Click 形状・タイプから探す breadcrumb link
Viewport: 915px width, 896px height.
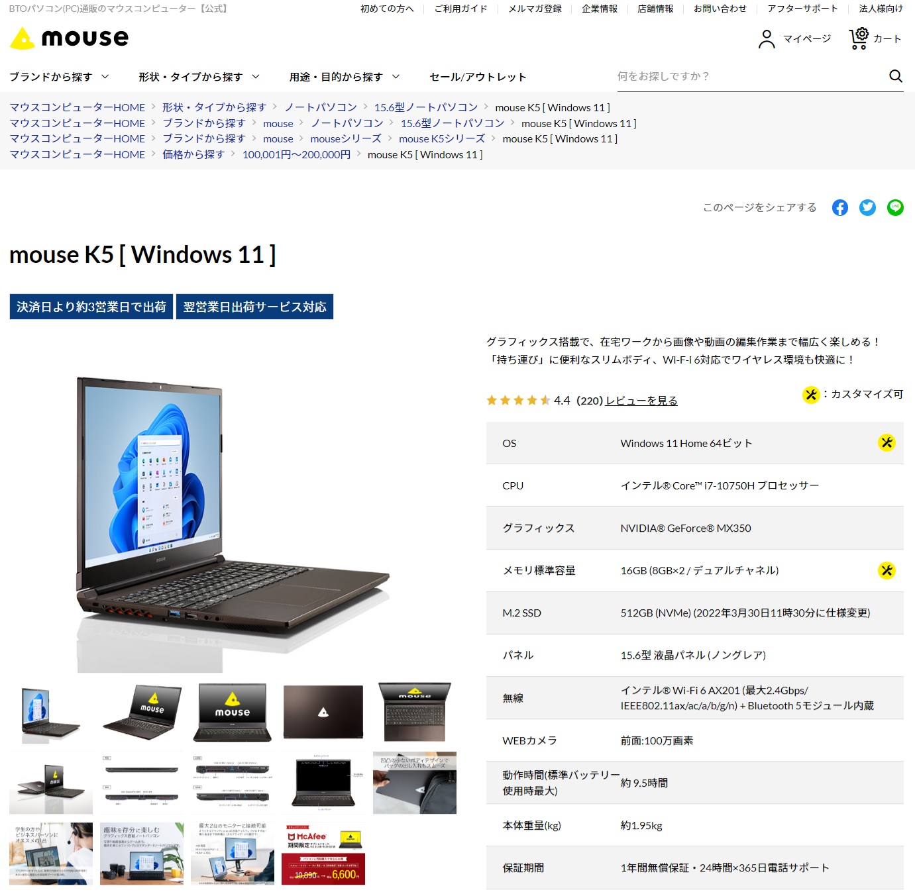click(214, 107)
